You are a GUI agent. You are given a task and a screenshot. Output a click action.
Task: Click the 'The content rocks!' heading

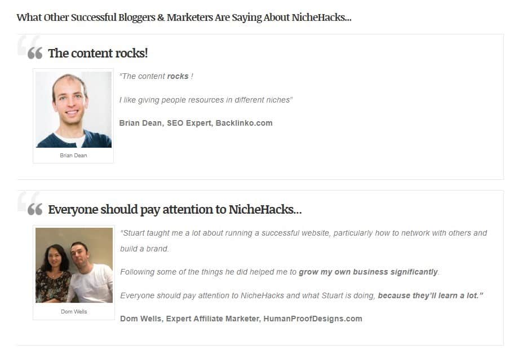tap(98, 53)
